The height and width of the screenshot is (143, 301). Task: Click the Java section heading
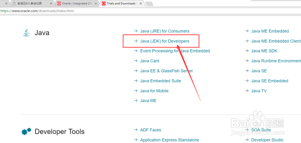[x=42, y=33]
